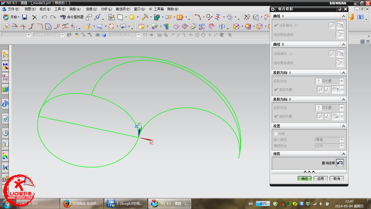Click the Redo arrow in toolbar
The height and width of the screenshot is (209, 371).
pos(53,17)
